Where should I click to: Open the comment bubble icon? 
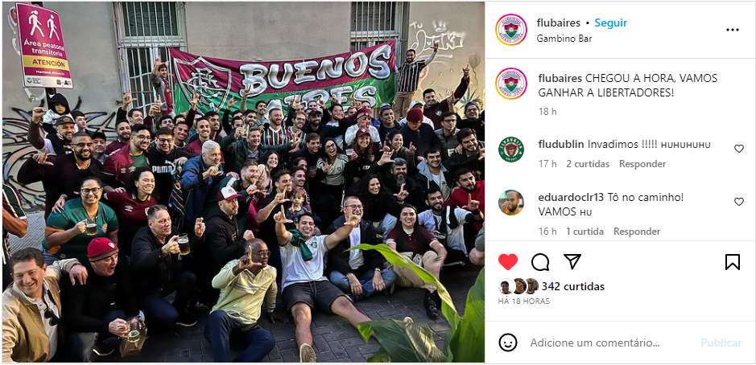[x=540, y=262]
